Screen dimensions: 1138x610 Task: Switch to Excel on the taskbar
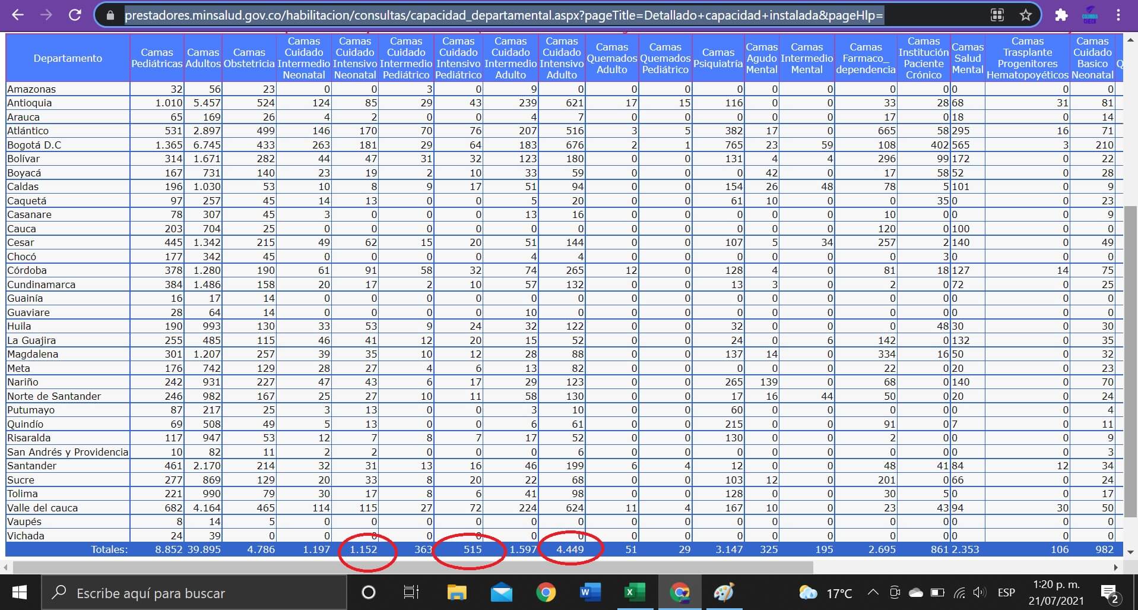click(635, 592)
